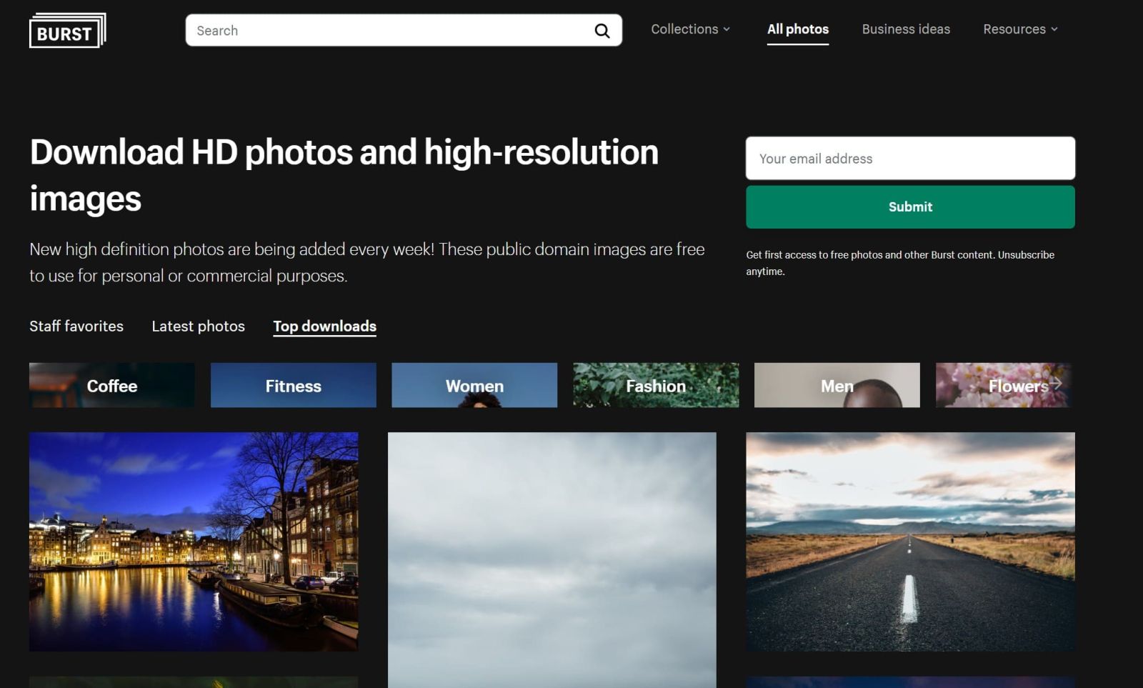The height and width of the screenshot is (688, 1143).
Task: Focus the Search input field
Action: click(389, 31)
